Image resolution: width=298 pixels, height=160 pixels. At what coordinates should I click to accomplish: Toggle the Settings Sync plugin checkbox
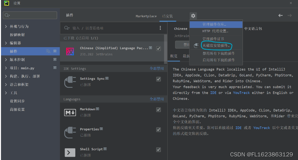pyautogui.click(x=158, y=79)
